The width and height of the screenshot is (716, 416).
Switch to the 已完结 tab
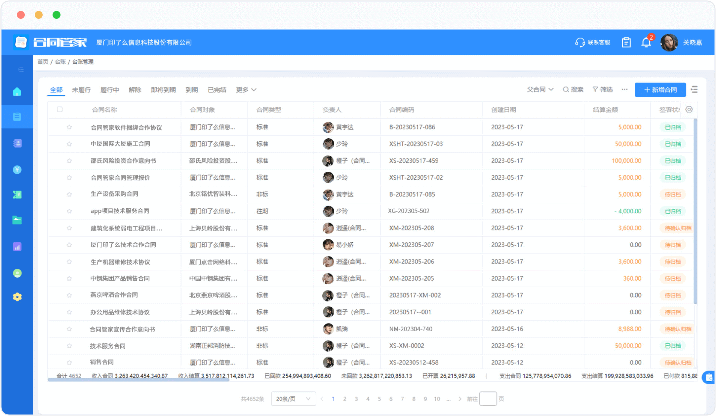(x=217, y=90)
